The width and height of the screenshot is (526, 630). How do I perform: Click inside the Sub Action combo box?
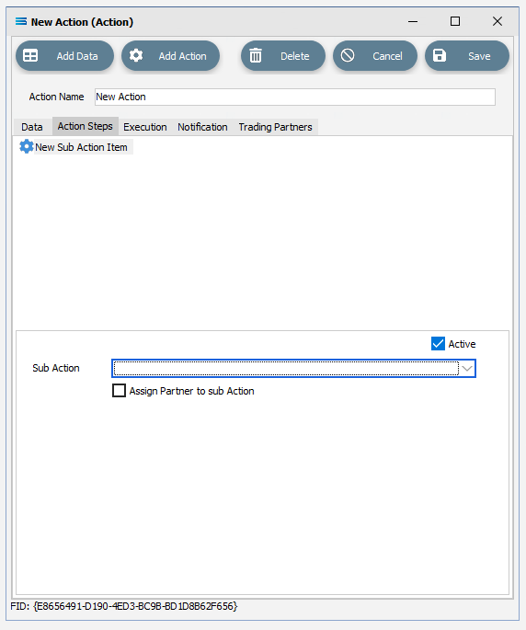[x=286, y=369]
